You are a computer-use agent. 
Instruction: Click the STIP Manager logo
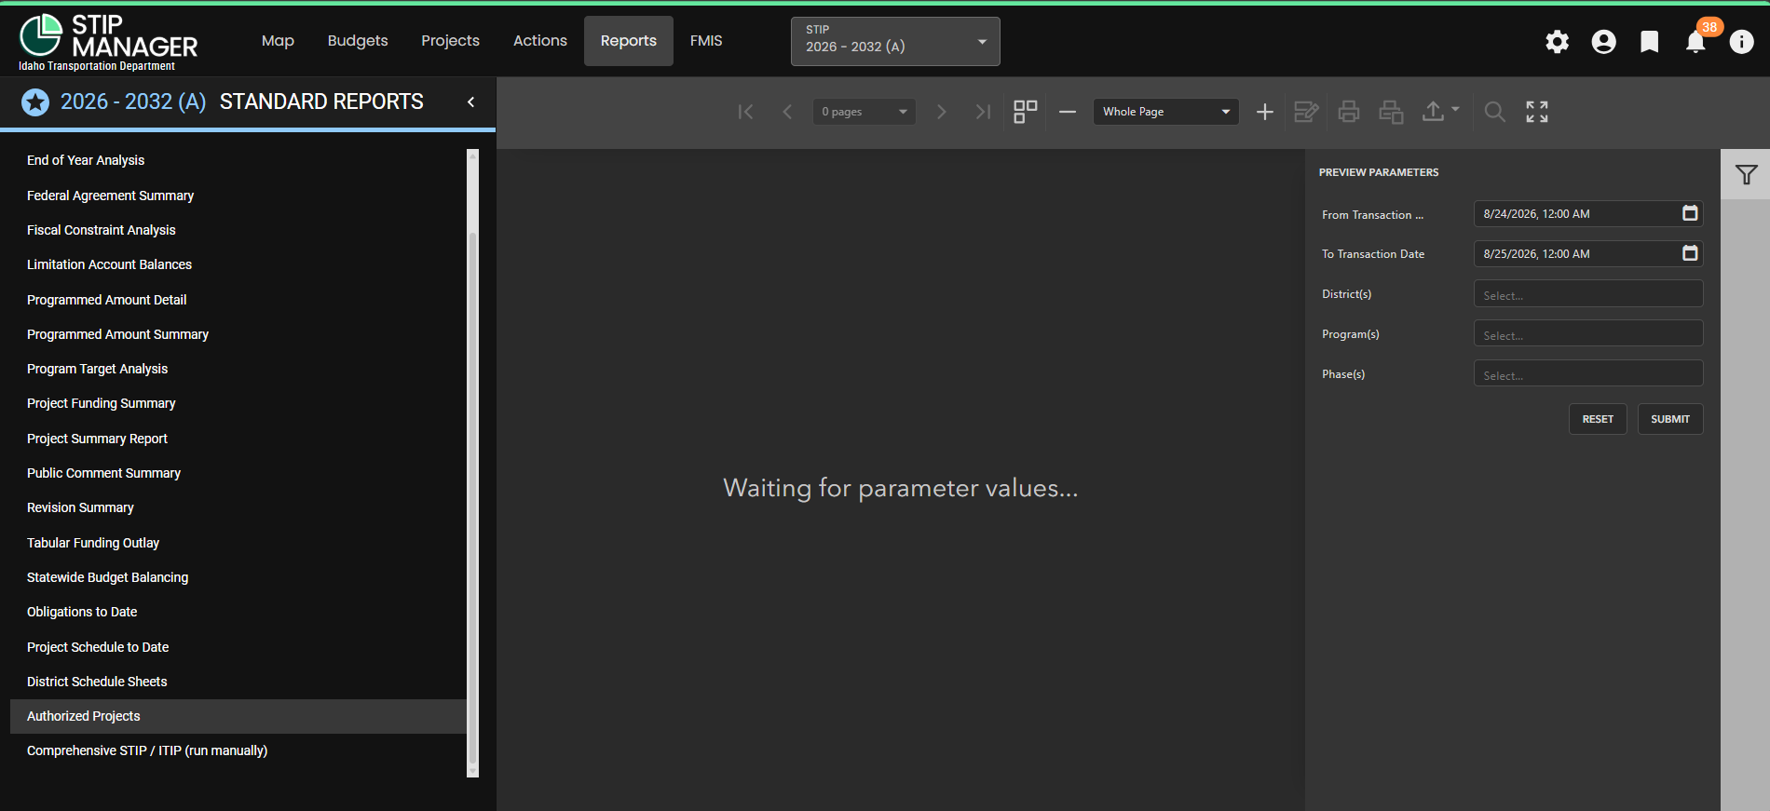tap(108, 42)
